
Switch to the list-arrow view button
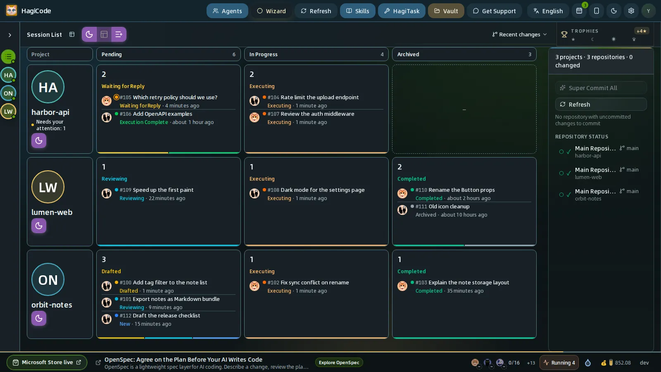119,34
